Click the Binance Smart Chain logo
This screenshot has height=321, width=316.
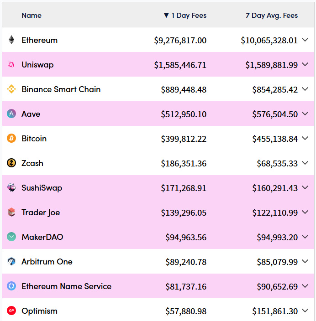(x=11, y=89)
